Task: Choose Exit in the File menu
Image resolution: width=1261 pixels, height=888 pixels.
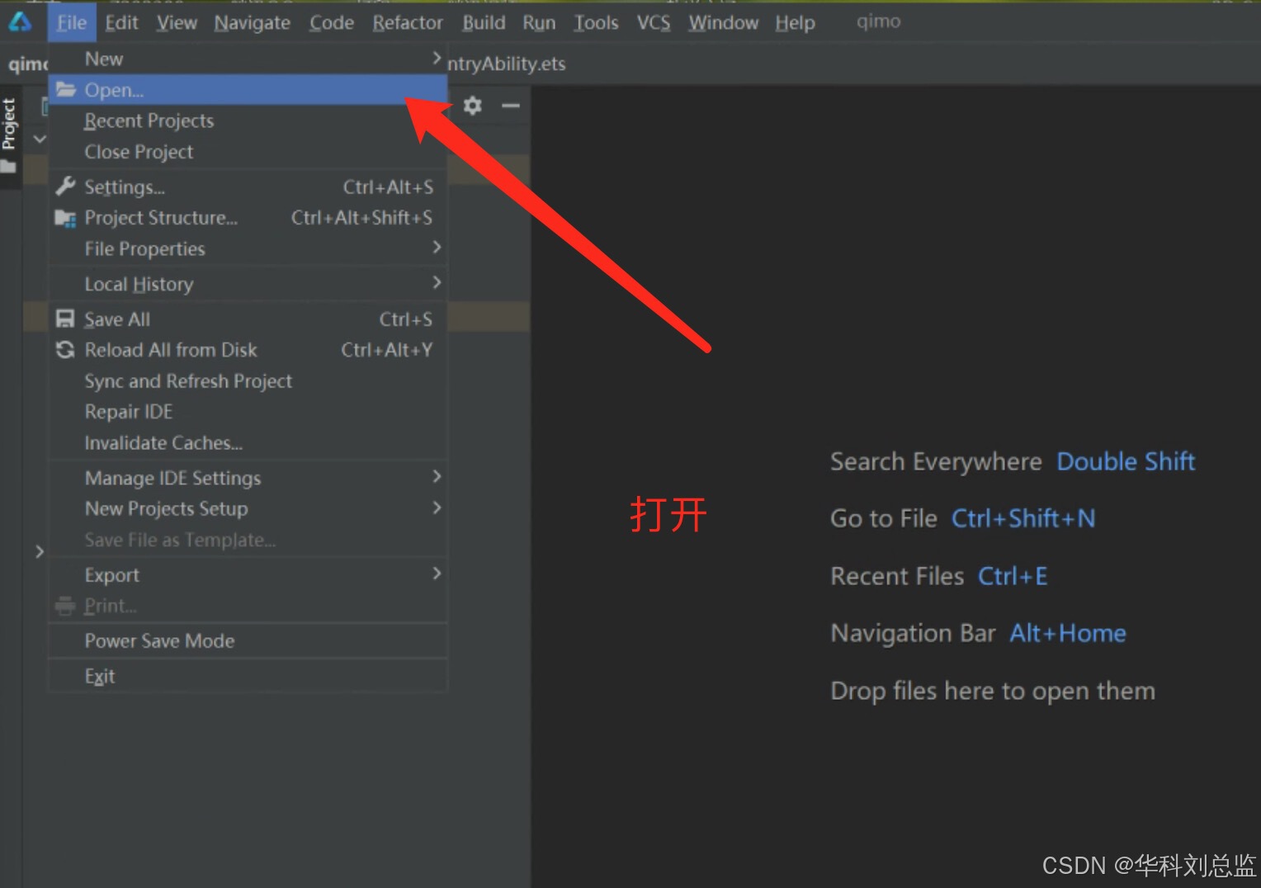Action: 100,676
